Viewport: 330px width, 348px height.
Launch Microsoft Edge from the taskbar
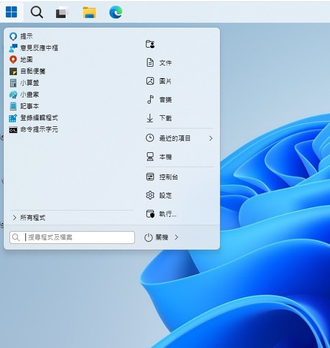[116, 12]
